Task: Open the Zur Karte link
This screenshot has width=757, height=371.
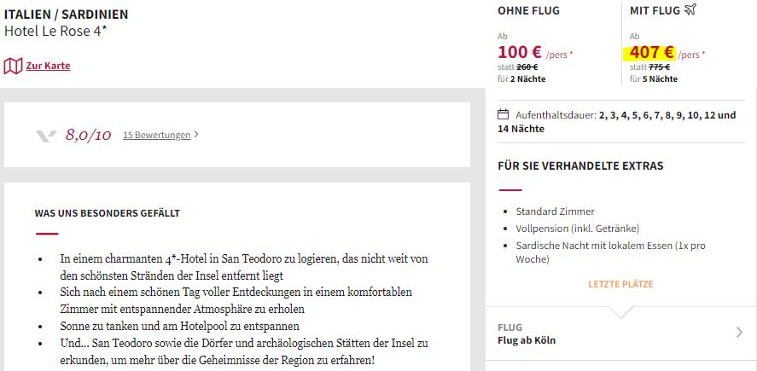Action: pyautogui.click(x=48, y=66)
